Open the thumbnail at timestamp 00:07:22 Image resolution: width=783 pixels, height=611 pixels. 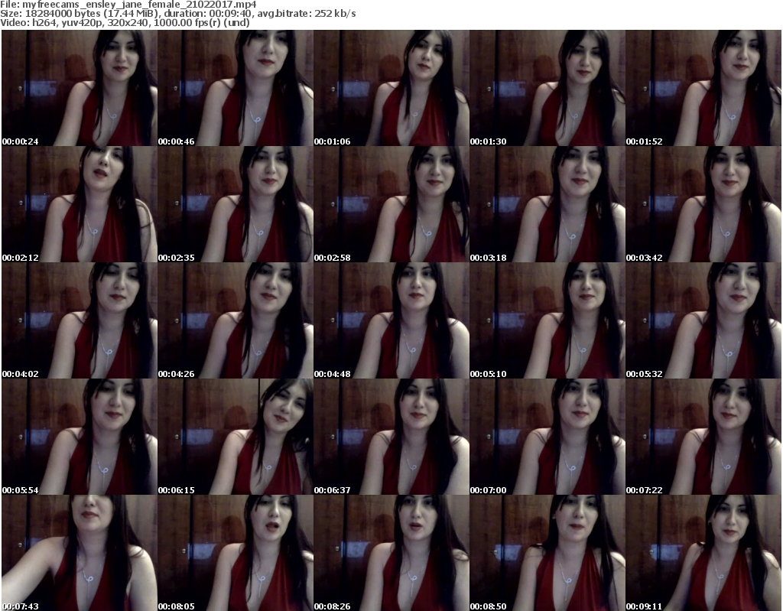703,437
